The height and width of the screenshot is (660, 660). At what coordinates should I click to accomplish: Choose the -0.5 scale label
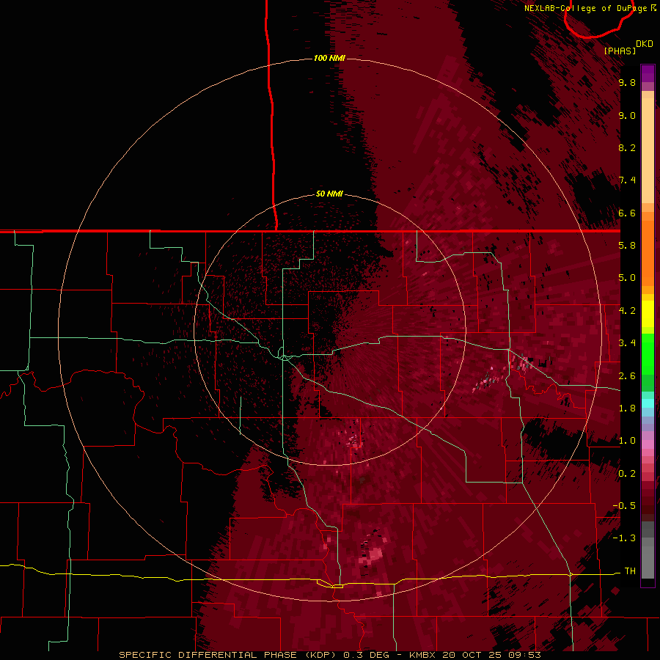pos(624,506)
